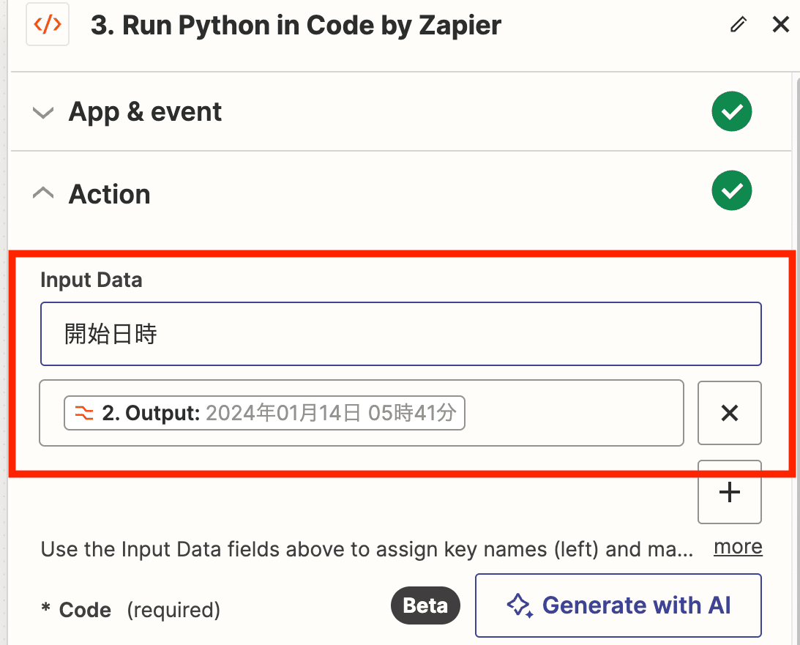This screenshot has width=800, height=645.
Task: Click Action green checkmark status
Action: coord(732,190)
